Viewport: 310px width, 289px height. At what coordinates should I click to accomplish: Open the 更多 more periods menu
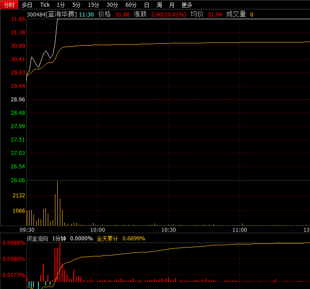(187, 5)
